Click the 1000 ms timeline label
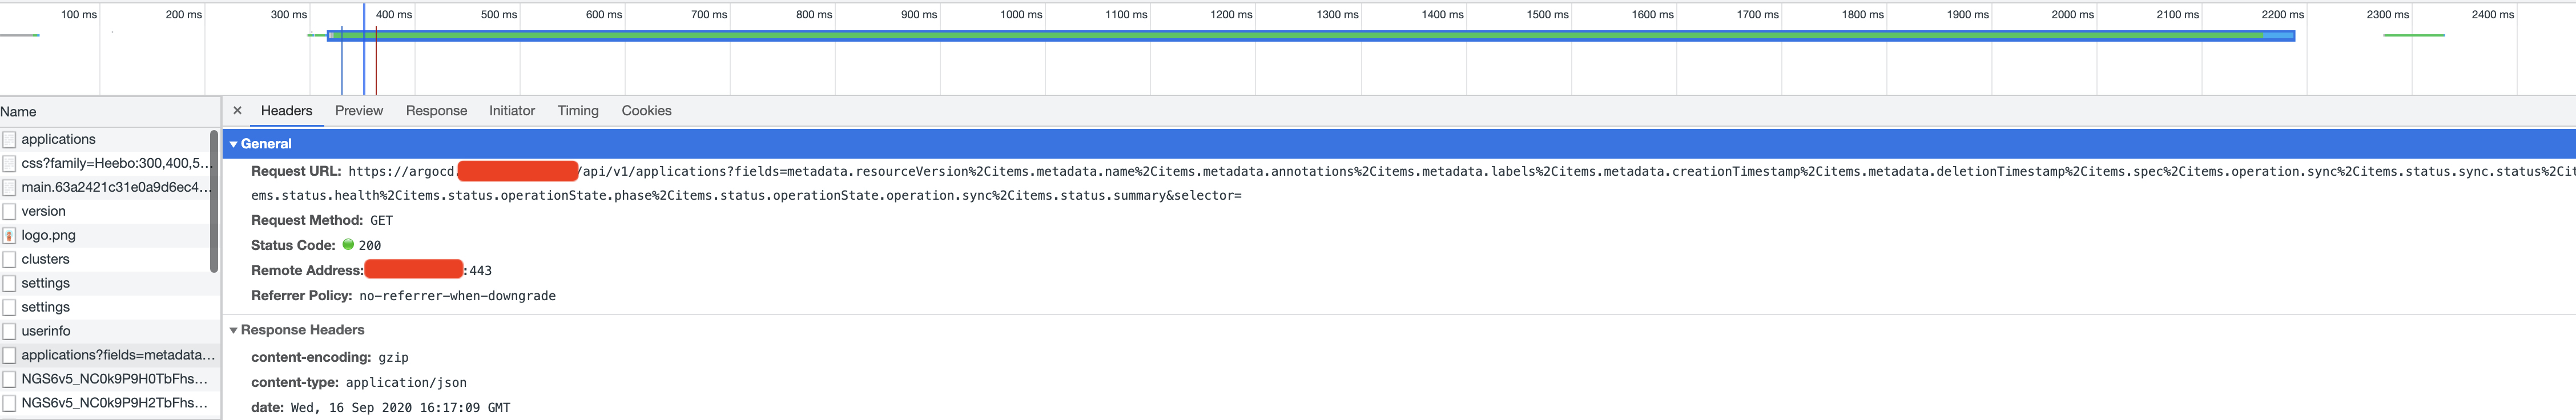 tap(1021, 14)
